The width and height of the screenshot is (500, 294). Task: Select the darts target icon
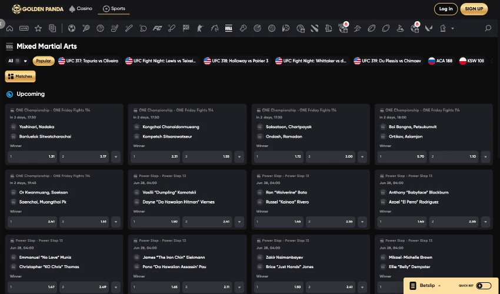(257, 28)
